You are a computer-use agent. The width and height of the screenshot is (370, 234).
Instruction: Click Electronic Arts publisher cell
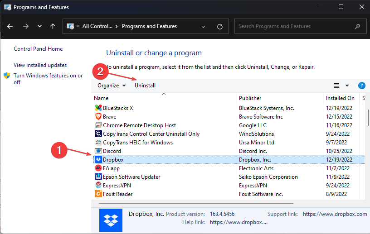tap(256, 168)
